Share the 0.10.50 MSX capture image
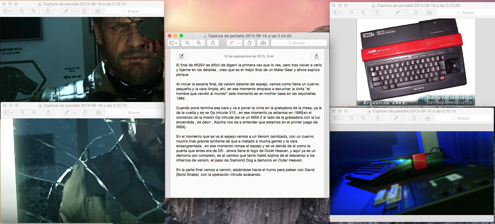495x224 pixels. [x=377, y=12]
